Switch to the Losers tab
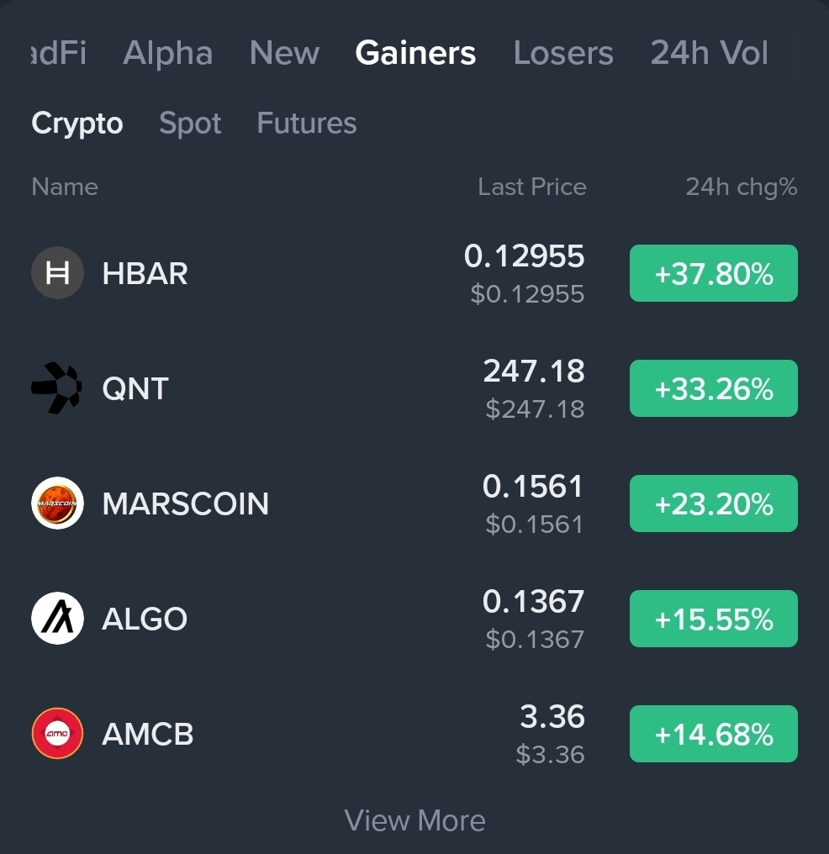The width and height of the screenshot is (829, 854). tap(563, 53)
